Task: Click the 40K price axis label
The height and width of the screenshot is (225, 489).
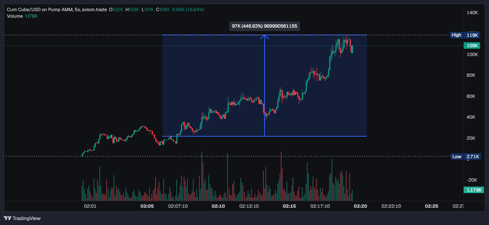Action: tap(471, 117)
